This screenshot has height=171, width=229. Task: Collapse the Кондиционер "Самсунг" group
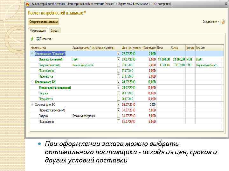32,54
